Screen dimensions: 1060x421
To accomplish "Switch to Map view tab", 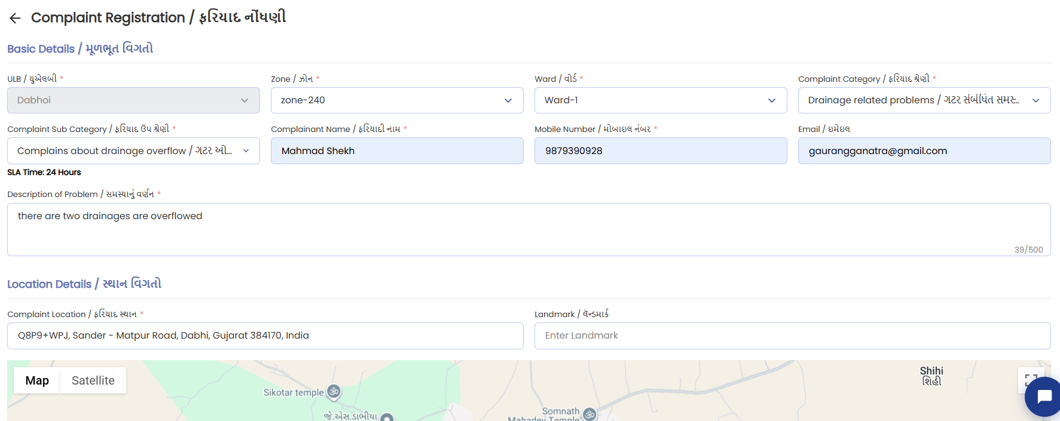I will [37, 380].
